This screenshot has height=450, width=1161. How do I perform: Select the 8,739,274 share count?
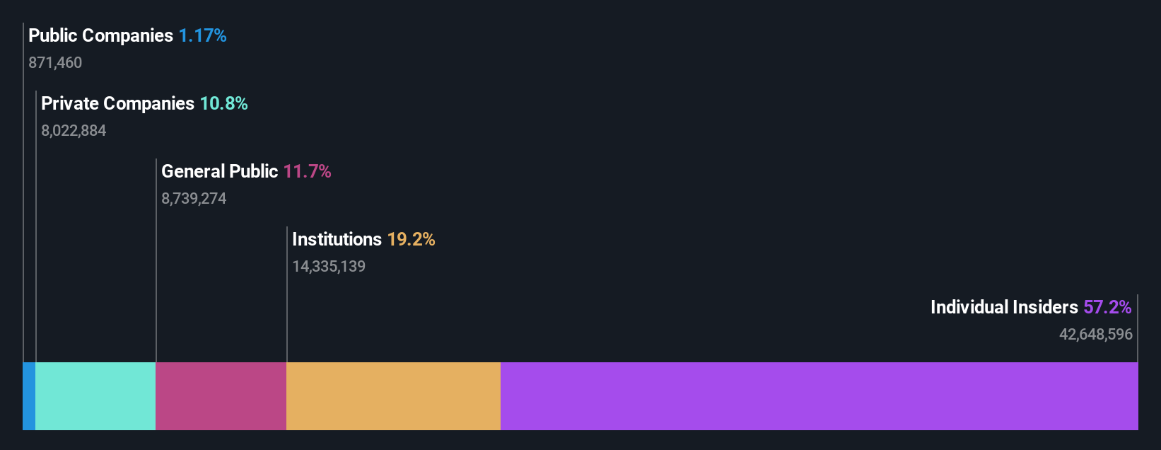pos(194,198)
